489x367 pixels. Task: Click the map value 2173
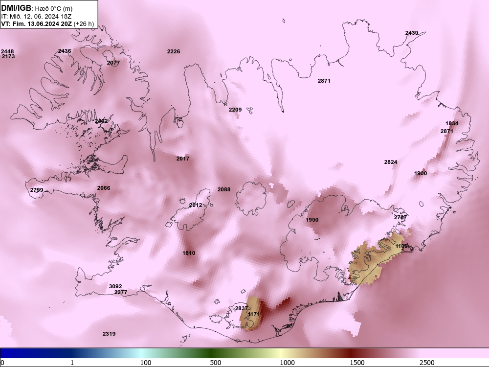tap(8, 56)
